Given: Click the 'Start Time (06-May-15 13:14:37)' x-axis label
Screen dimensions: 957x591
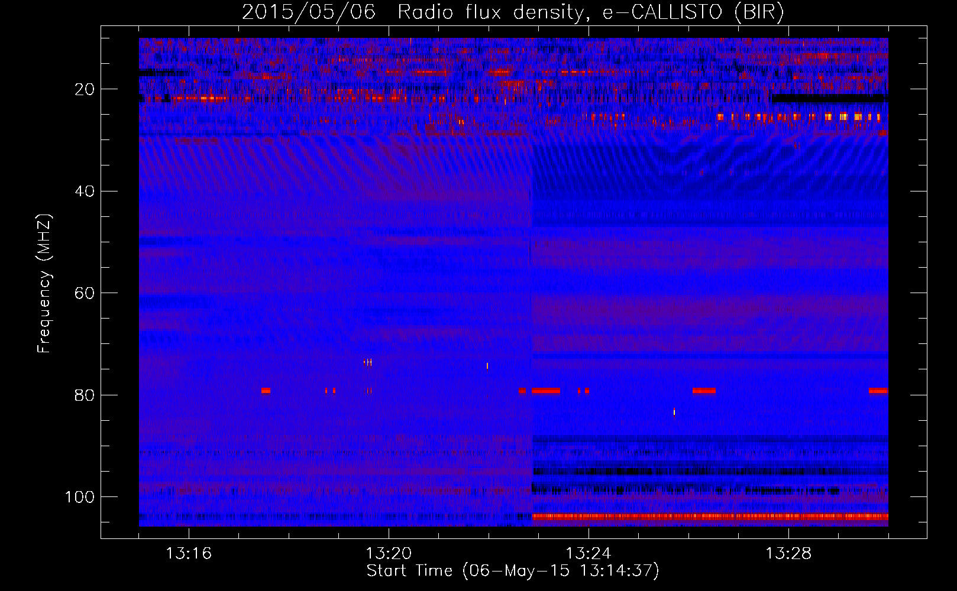Looking at the screenshot, I should point(513,571).
